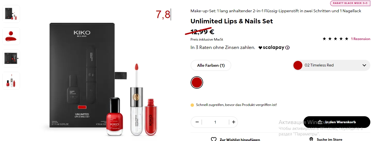Click the quantity input field
The height and width of the screenshot is (141, 372).
click(x=215, y=122)
